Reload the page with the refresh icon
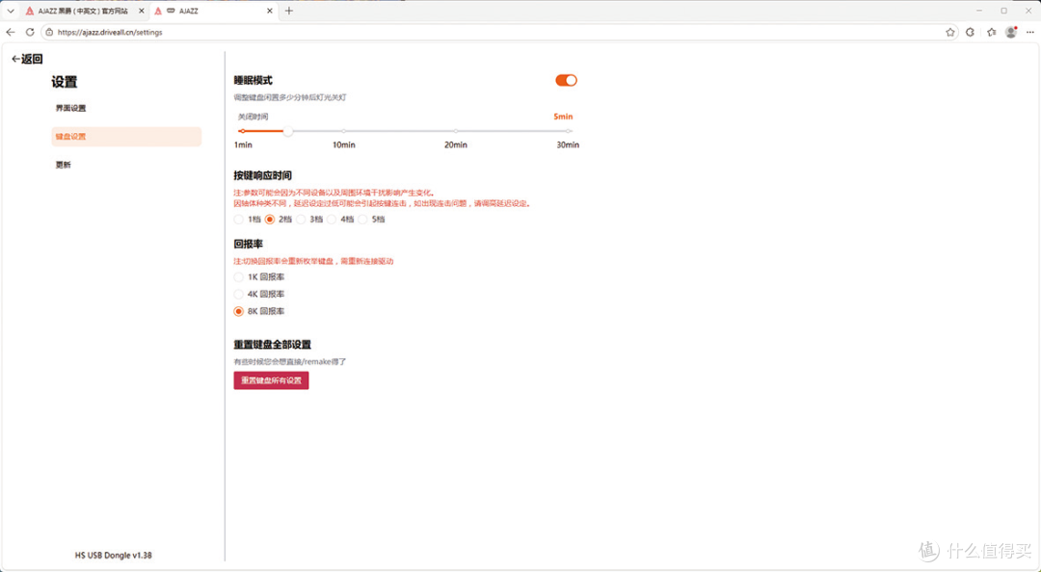Image resolution: width=1041 pixels, height=572 pixels. click(x=30, y=32)
